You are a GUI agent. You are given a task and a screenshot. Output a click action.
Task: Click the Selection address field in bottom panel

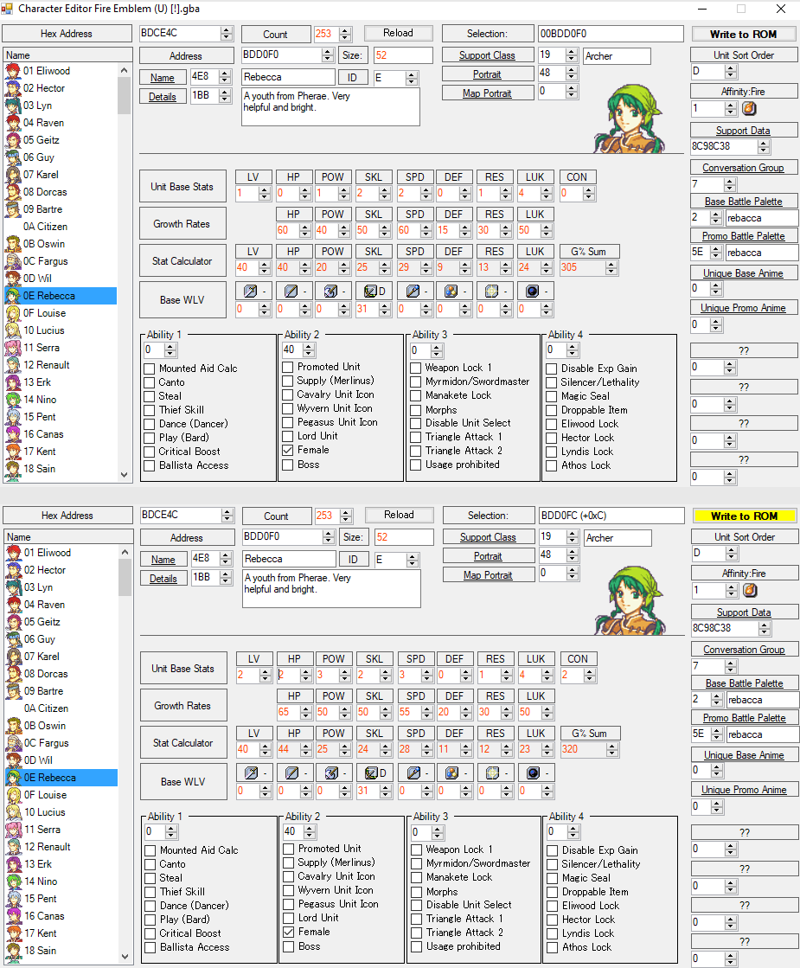[611, 516]
